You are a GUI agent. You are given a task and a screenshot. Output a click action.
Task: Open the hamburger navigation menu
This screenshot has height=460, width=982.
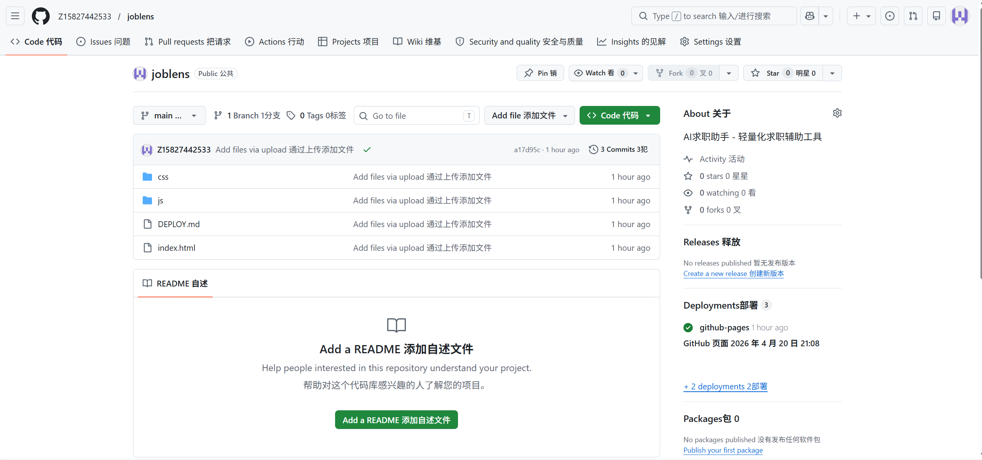pyautogui.click(x=15, y=16)
